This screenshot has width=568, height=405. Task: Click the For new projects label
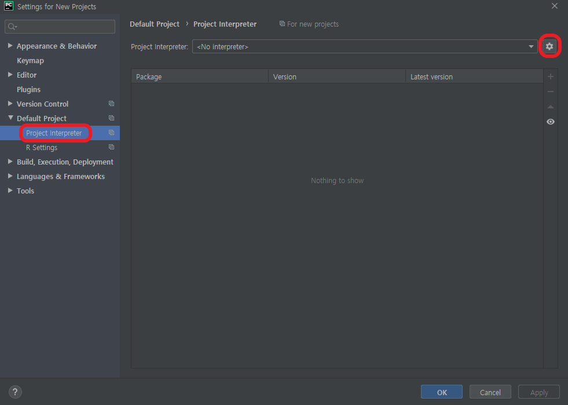tap(313, 24)
